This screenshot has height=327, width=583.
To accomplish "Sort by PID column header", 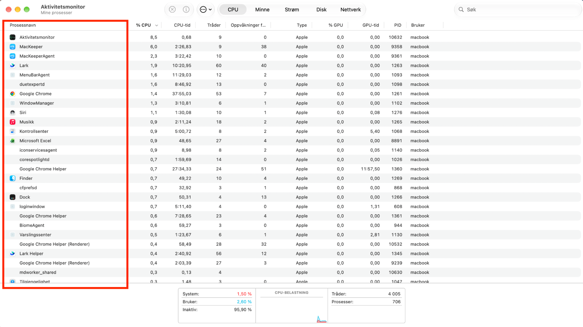I will tap(398, 25).
